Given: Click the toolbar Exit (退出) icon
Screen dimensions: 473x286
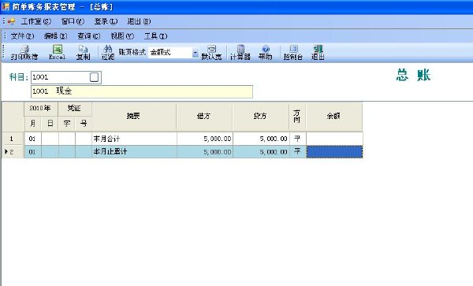Looking at the screenshot, I should click(x=318, y=53).
